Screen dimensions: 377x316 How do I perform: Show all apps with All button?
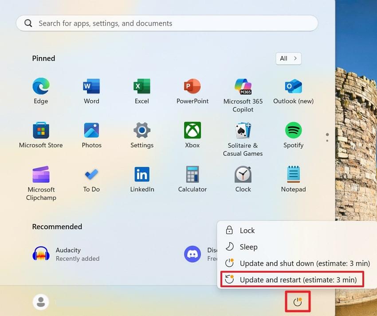tap(288, 58)
